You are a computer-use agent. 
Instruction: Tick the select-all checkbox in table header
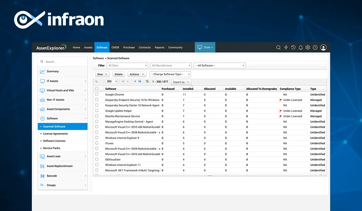point(97,88)
